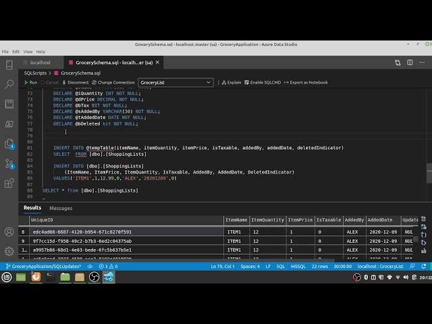The image size is (432, 324).
Task: Select the cell with ID 9f7cc15d-f958-49c2-b7b3-6ed2c04375ab
Action: click(x=126, y=241)
